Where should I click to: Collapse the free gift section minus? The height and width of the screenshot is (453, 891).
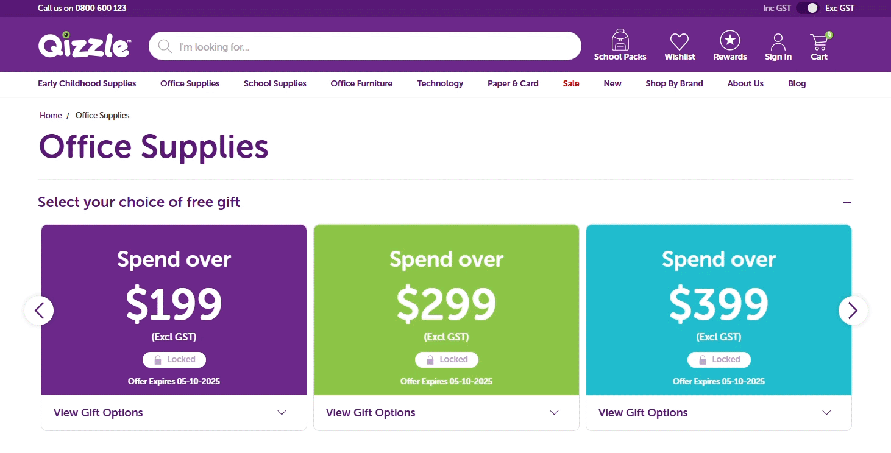pos(847,203)
